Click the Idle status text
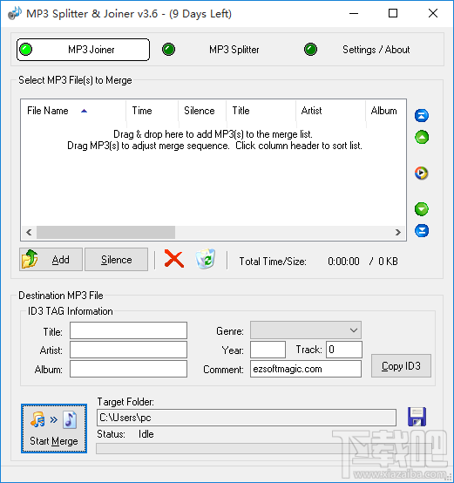 (146, 434)
